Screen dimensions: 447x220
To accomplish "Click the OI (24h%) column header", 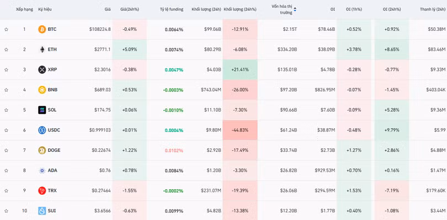I will pyautogui.click(x=394, y=9).
